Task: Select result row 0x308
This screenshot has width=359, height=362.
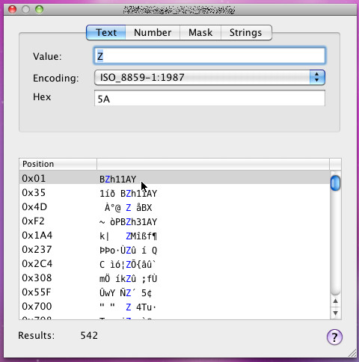Action: click(x=174, y=278)
